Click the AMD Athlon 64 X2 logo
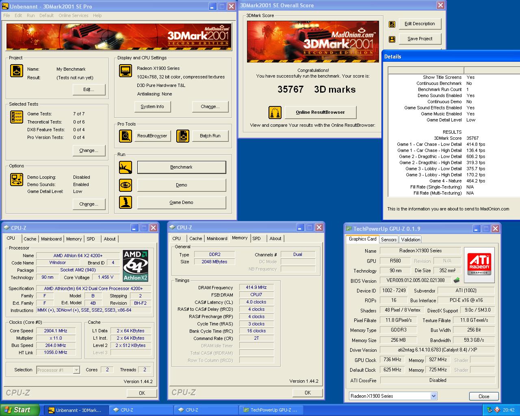Viewport: 520px width, 416px height. point(136,266)
